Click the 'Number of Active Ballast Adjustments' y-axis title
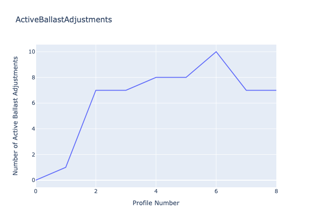Image resolution: width=312 pixels, height=223 pixels. pyautogui.click(x=15, y=116)
